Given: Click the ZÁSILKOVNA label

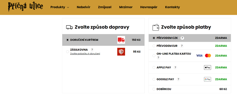Looking at the screenshot, I should [79, 50].
